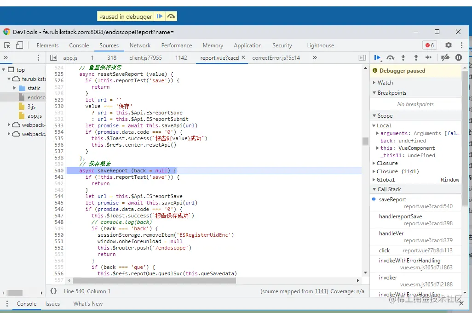Toggle device toolbar icon
The height and width of the screenshot is (313, 472).
[19, 46]
